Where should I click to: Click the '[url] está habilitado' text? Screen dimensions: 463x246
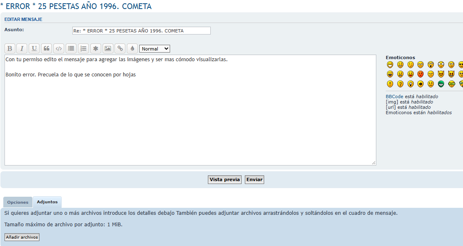point(408,107)
